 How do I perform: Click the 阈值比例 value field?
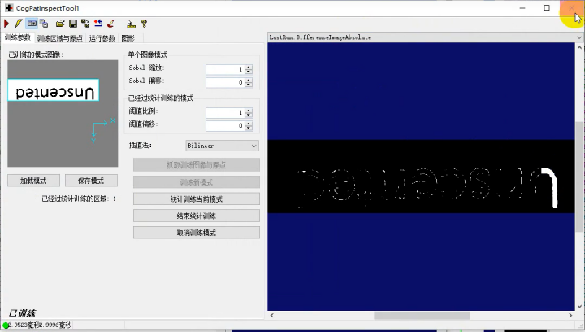[x=225, y=113]
